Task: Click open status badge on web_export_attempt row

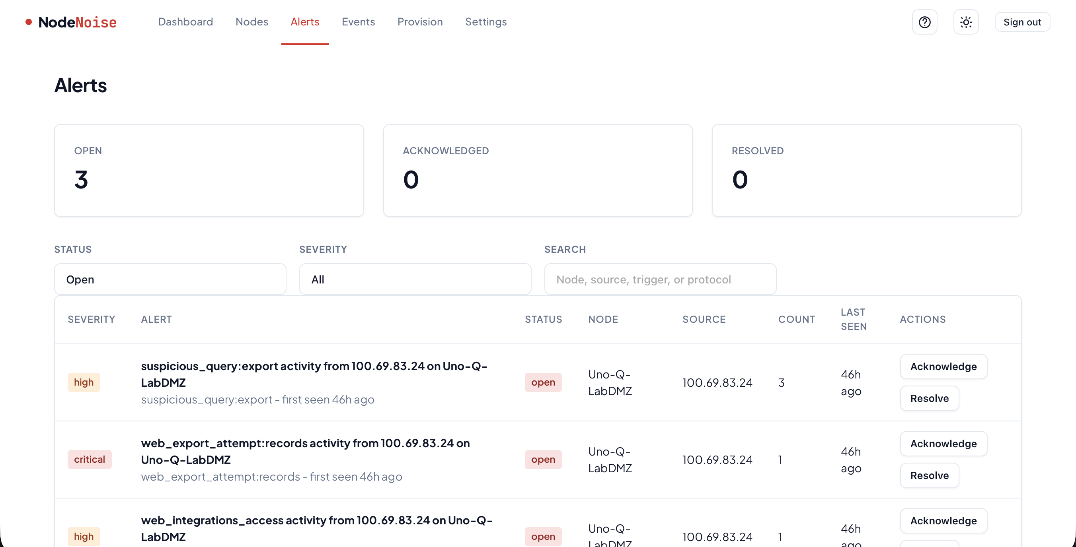Action: pyautogui.click(x=543, y=460)
